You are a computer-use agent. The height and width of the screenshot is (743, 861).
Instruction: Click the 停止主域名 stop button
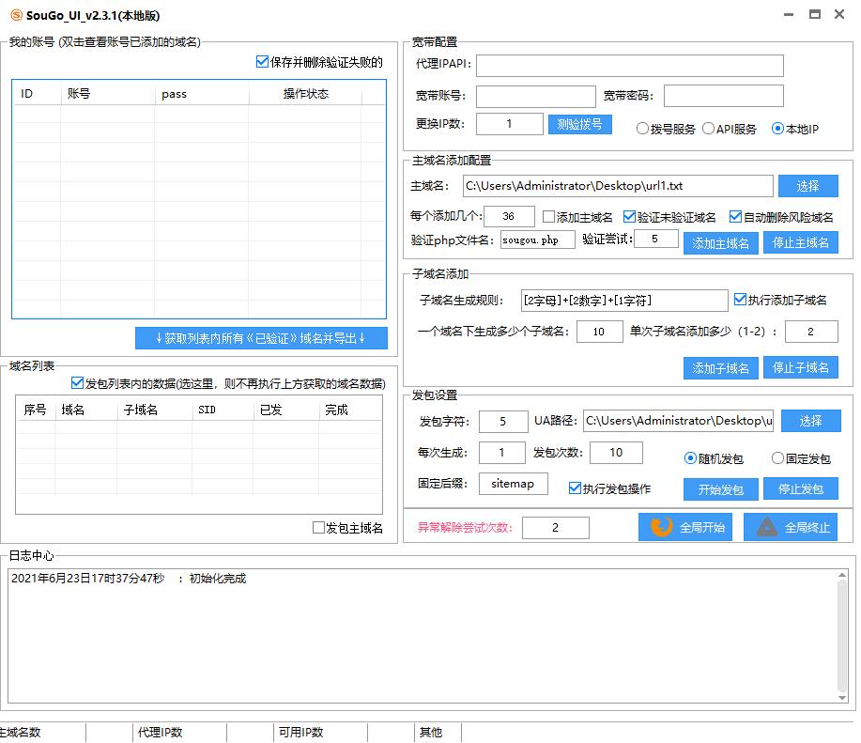pyautogui.click(x=799, y=242)
